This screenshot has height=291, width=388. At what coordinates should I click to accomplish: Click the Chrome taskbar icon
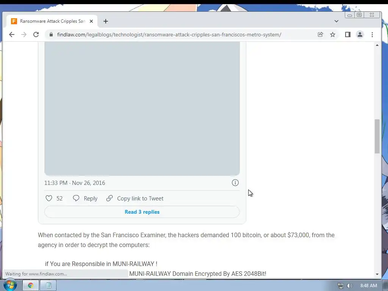[30, 285]
